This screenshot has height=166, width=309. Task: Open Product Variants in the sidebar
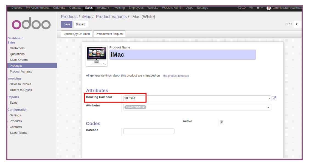pyautogui.click(x=21, y=71)
